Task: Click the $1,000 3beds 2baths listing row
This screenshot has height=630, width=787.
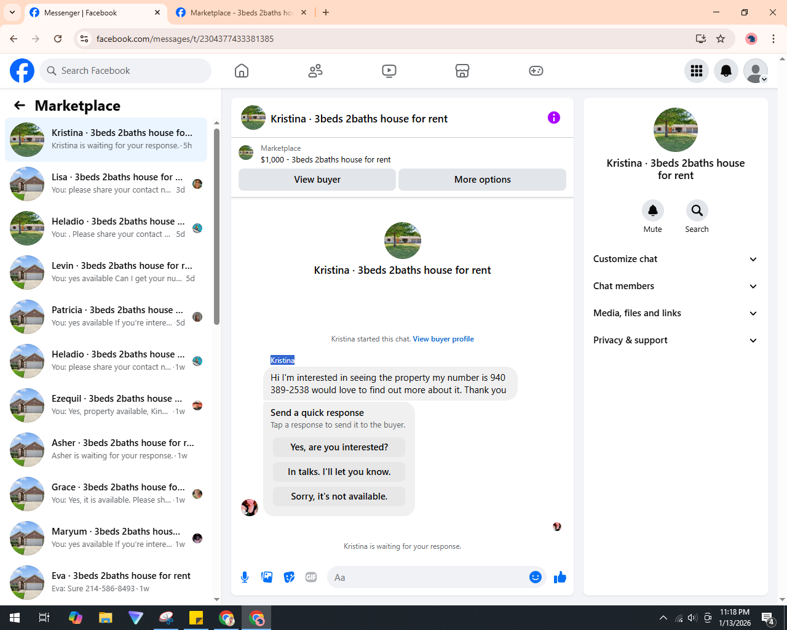Action: pos(402,154)
